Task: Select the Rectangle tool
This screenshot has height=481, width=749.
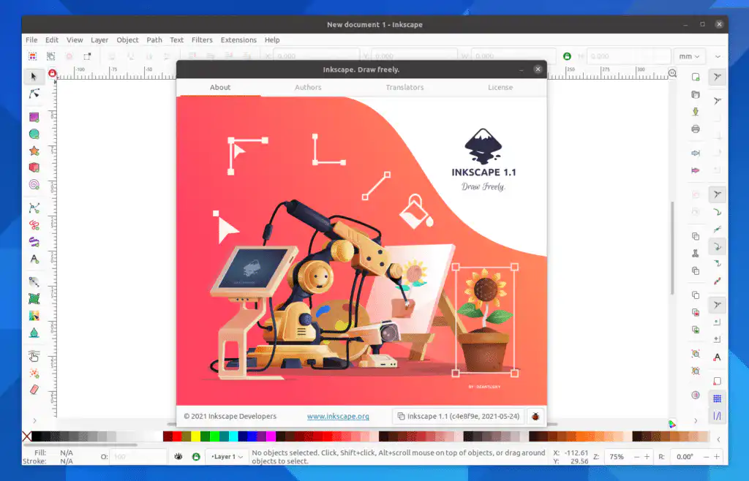Action: pyautogui.click(x=33, y=116)
